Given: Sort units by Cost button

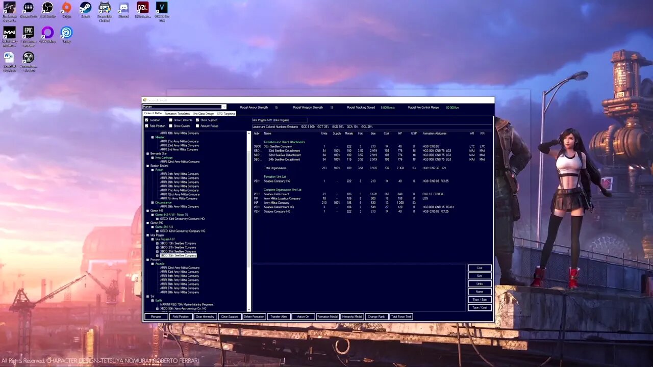Looking at the screenshot, I should point(480,268).
